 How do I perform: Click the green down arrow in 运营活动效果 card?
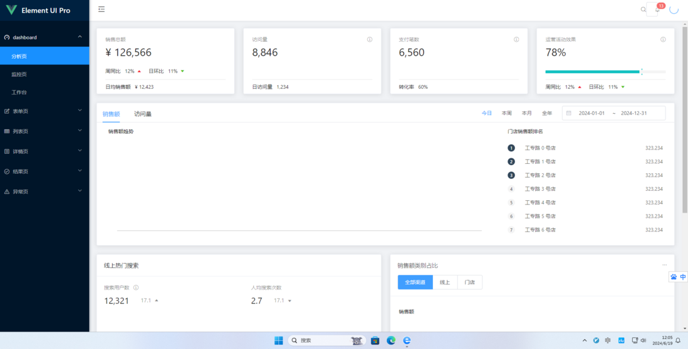click(623, 87)
